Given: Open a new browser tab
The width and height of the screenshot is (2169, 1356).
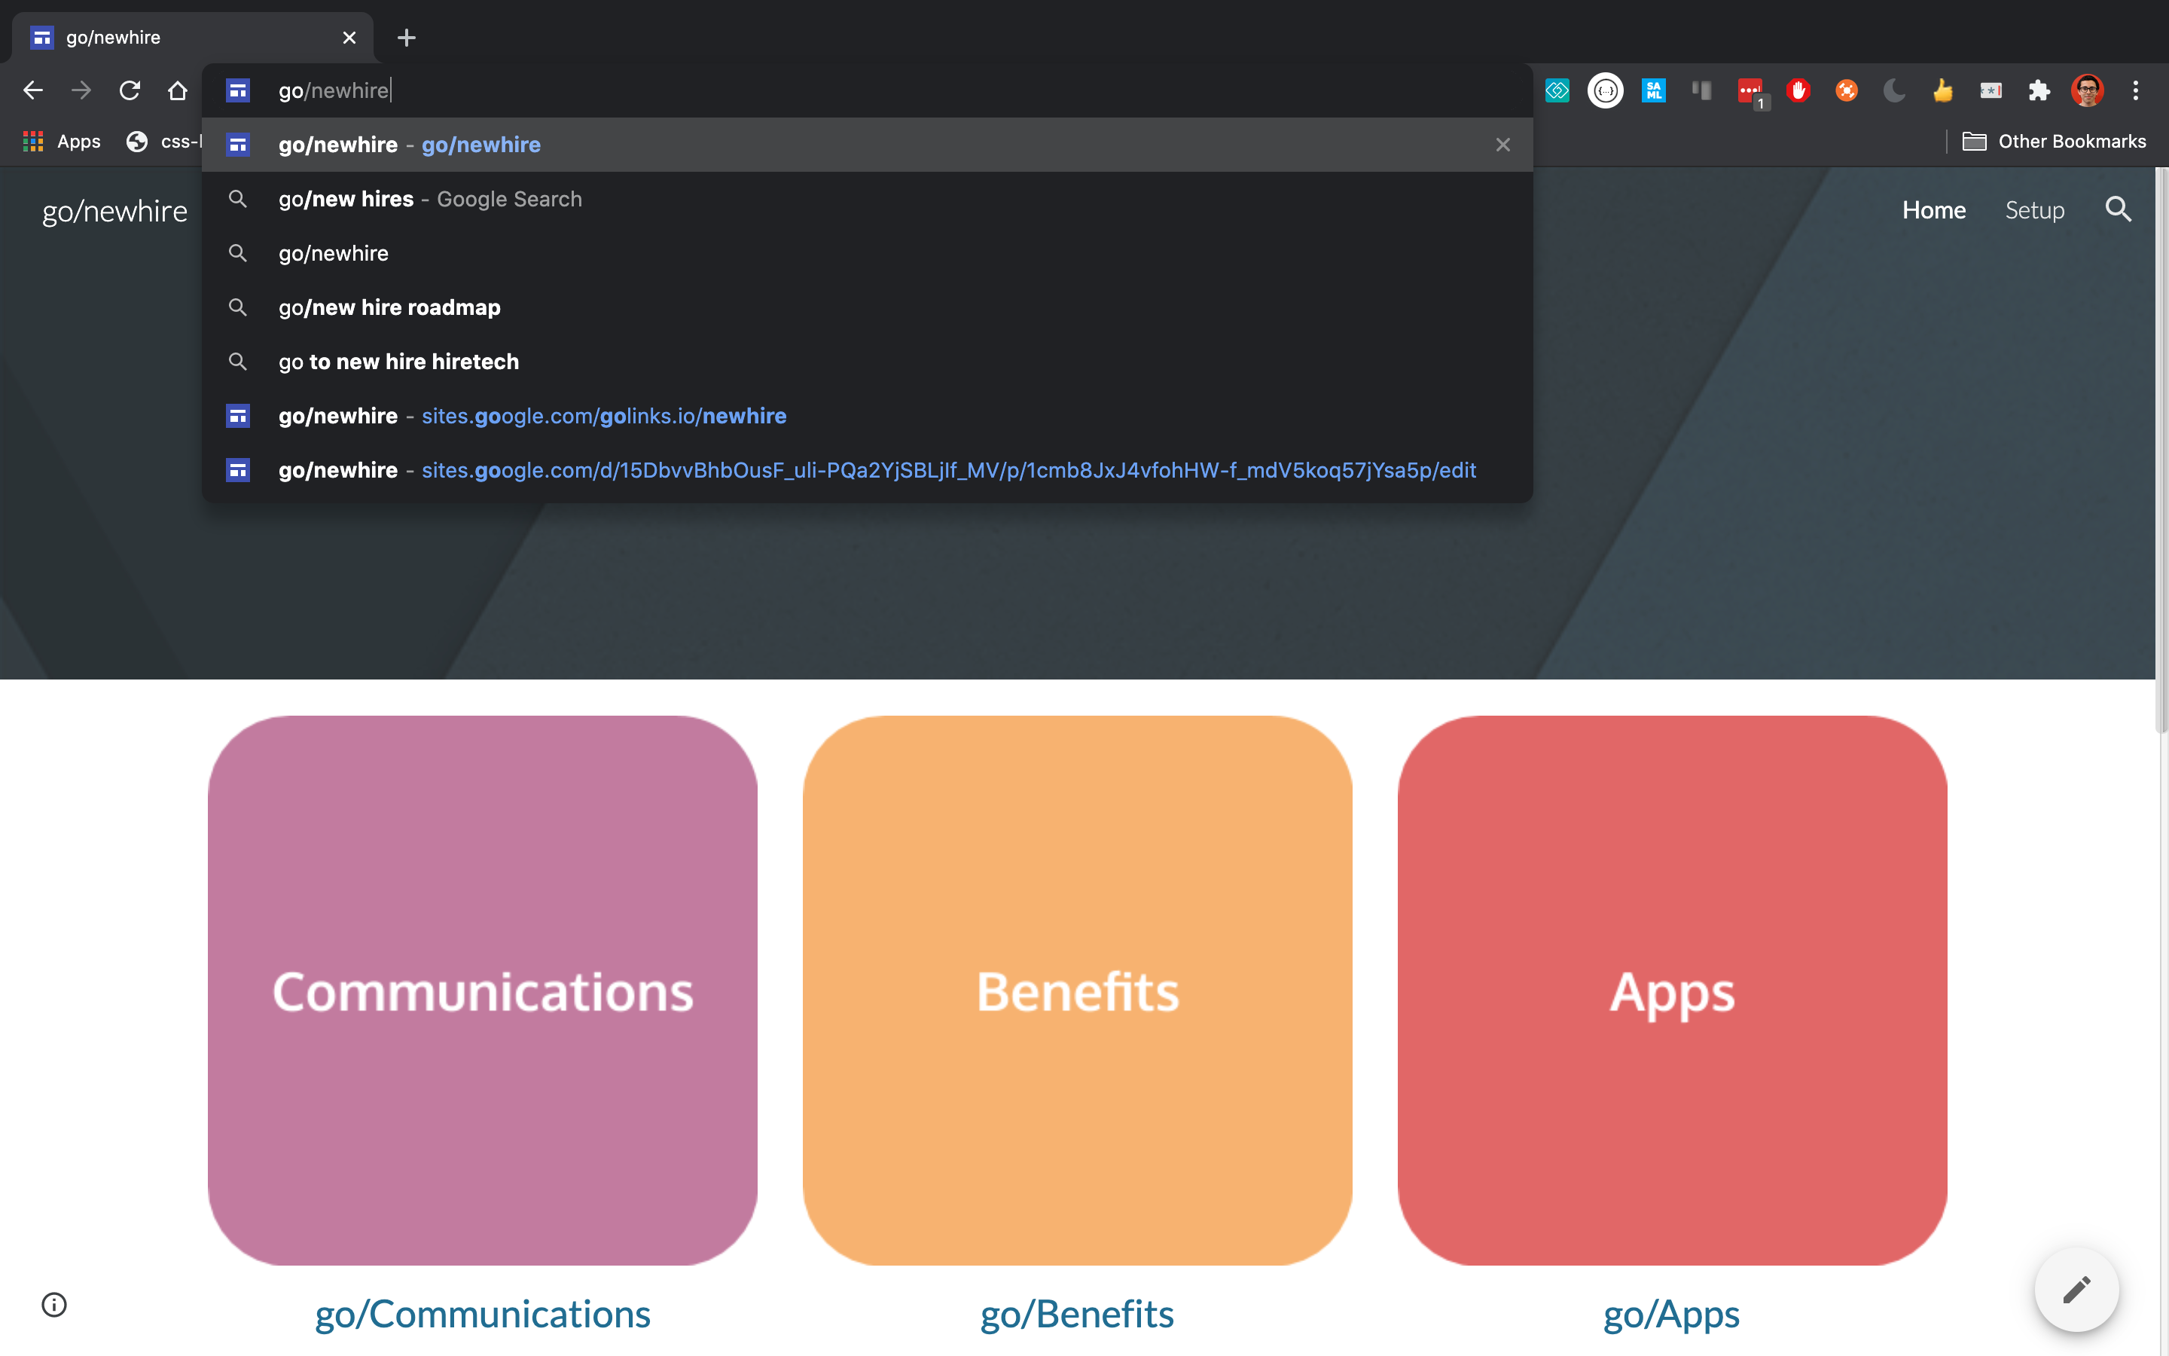Looking at the screenshot, I should tap(406, 38).
